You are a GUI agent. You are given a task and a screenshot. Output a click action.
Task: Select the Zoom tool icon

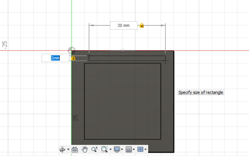pos(94,149)
